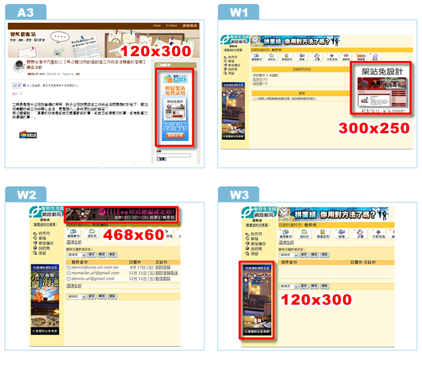
Task: Click the upper move button in W2
Action: click(92, 255)
